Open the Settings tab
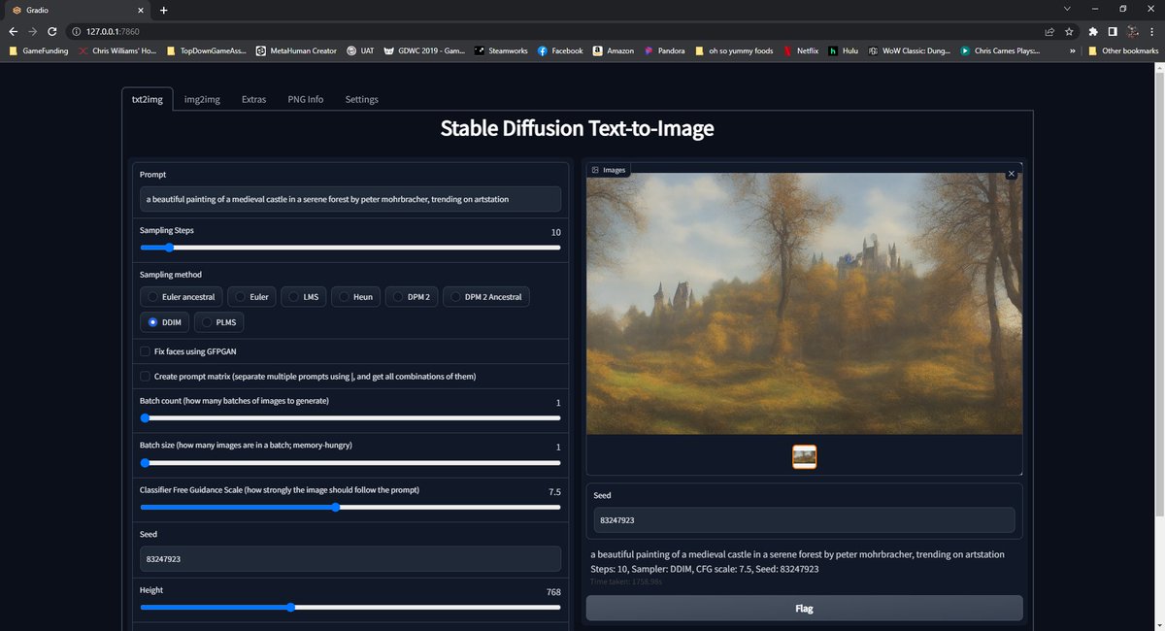 362,99
